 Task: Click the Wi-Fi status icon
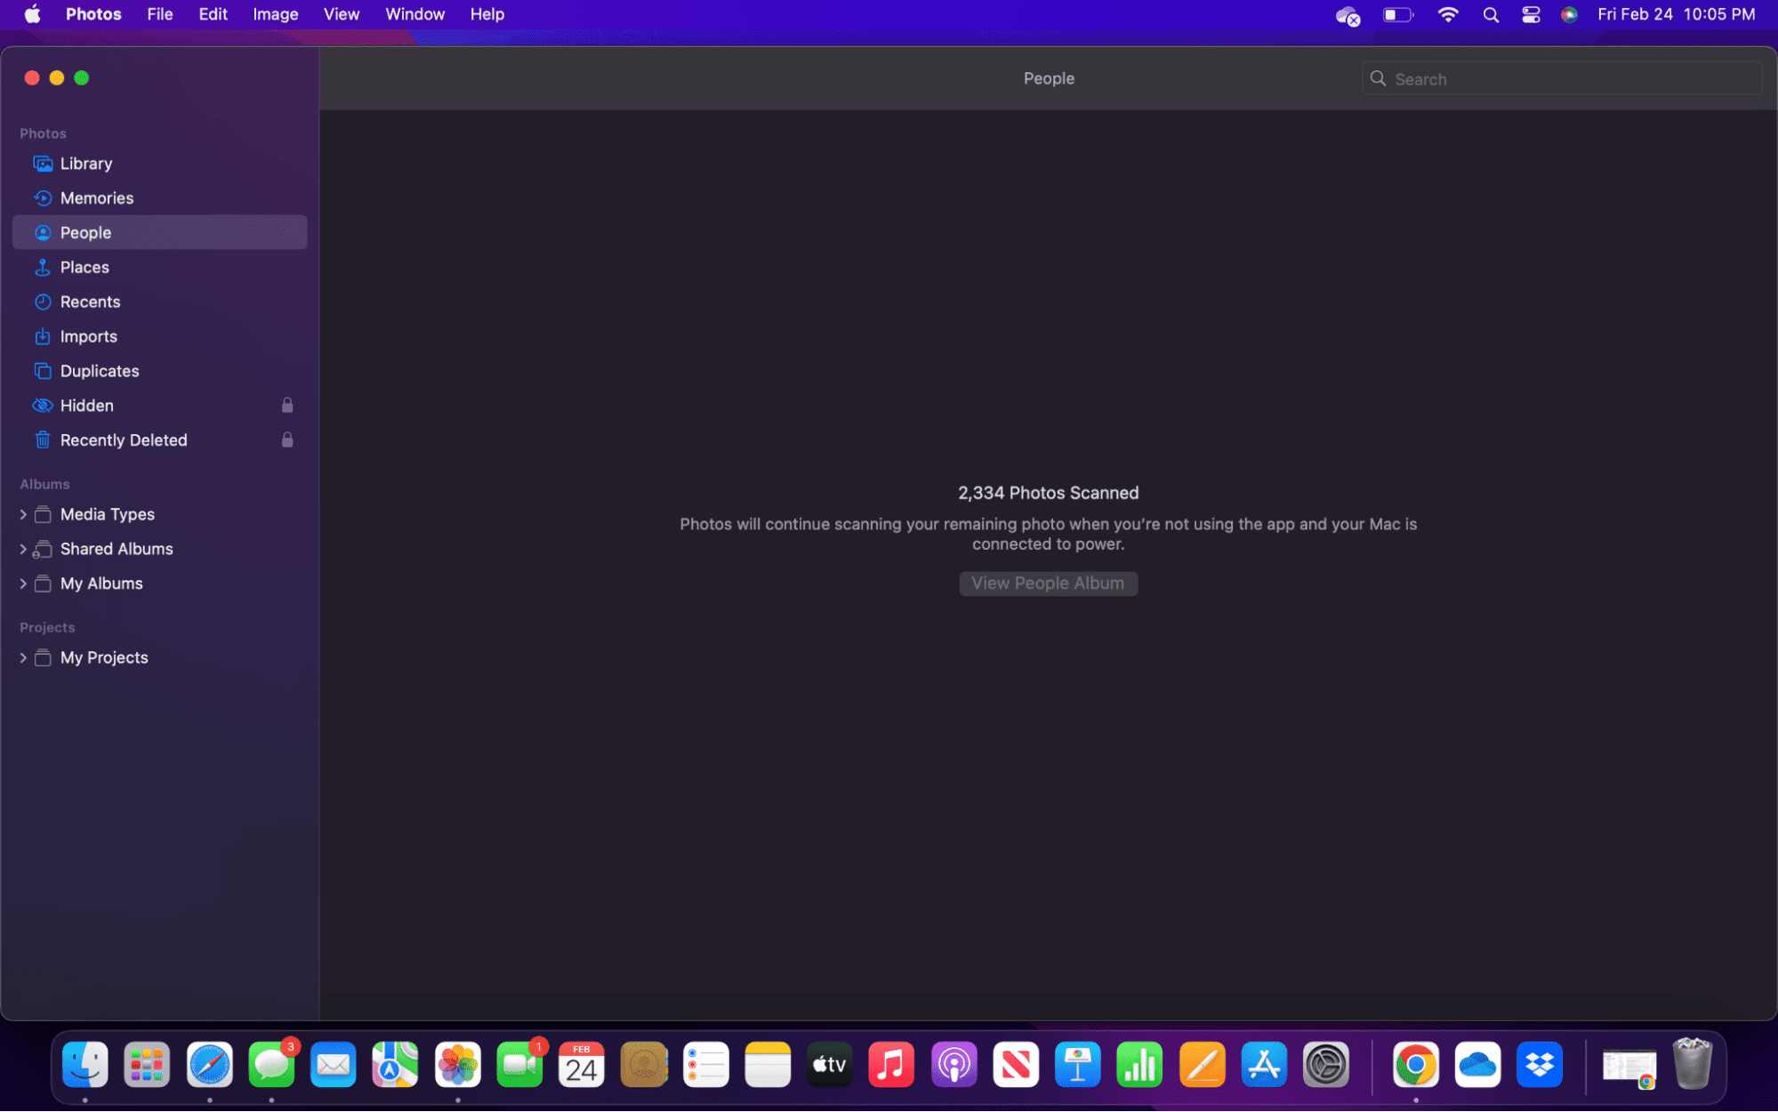point(1448,14)
